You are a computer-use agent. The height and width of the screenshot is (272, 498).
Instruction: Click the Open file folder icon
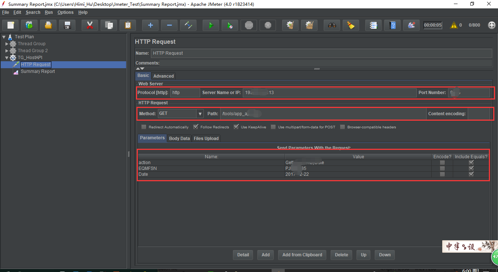[48, 25]
